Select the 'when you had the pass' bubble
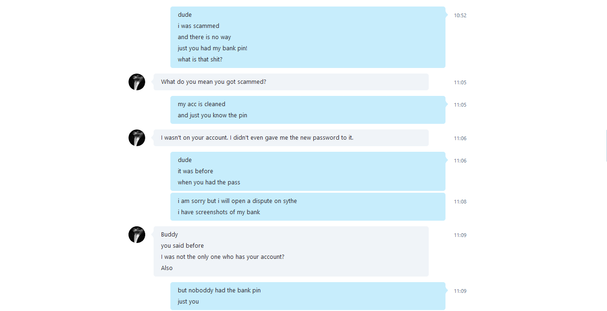 [x=308, y=171]
